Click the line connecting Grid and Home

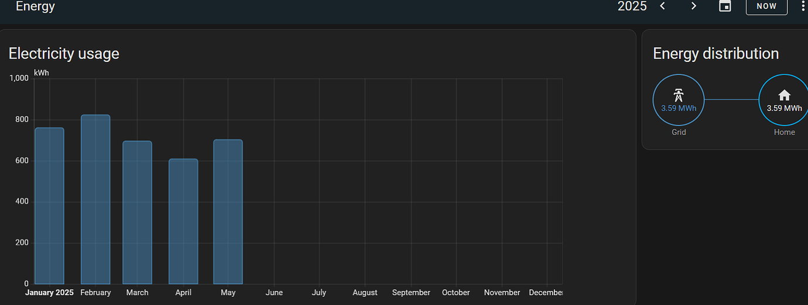click(731, 100)
